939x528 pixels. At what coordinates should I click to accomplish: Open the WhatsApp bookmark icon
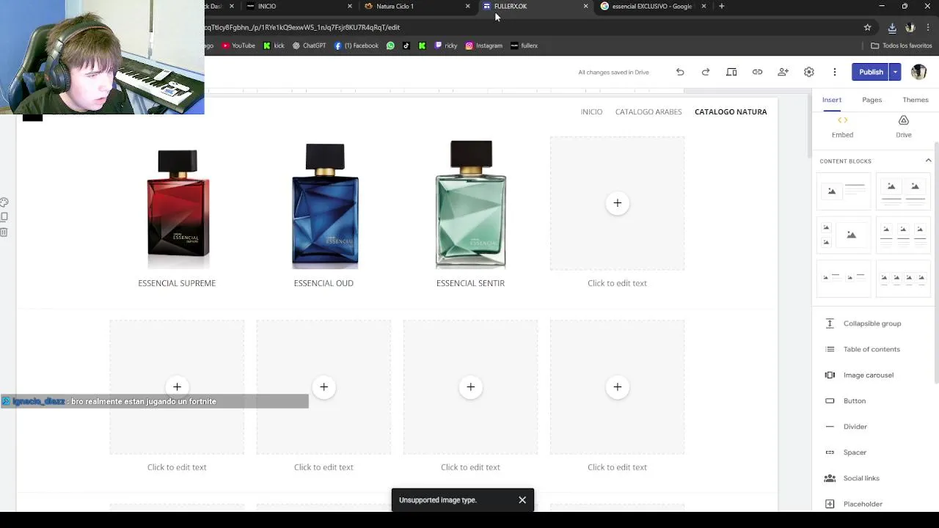[390, 45]
